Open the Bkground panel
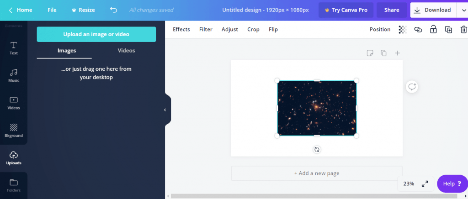 coord(14,131)
